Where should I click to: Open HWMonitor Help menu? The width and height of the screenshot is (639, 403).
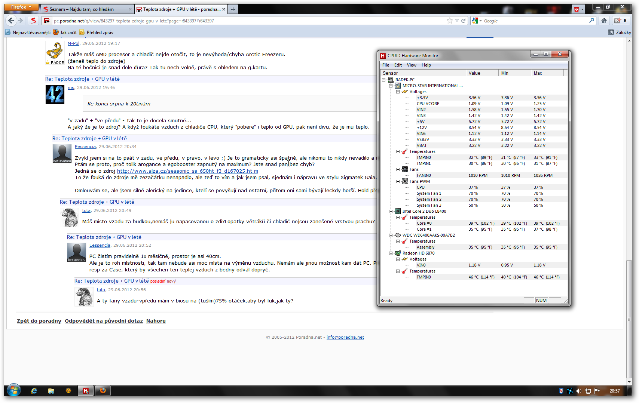426,65
